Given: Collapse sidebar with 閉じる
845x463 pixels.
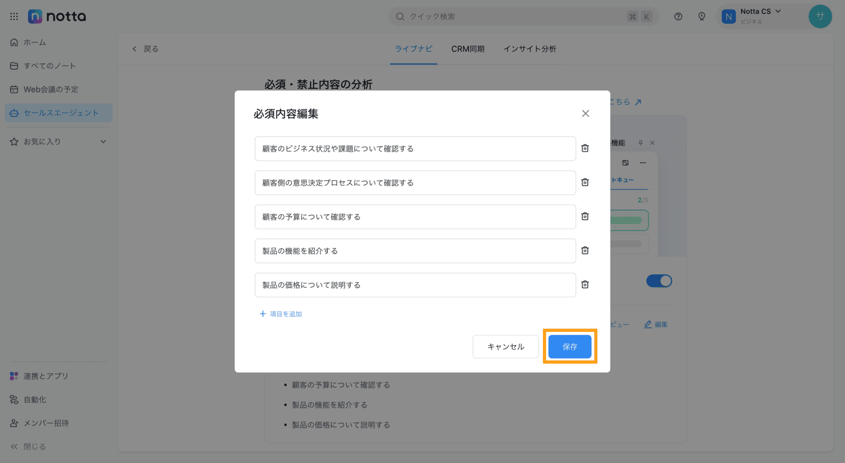Looking at the screenshot, I should [29, 447].
